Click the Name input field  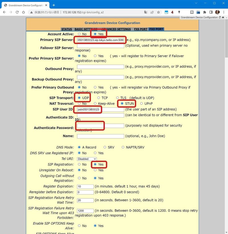(x=101, y=136)
